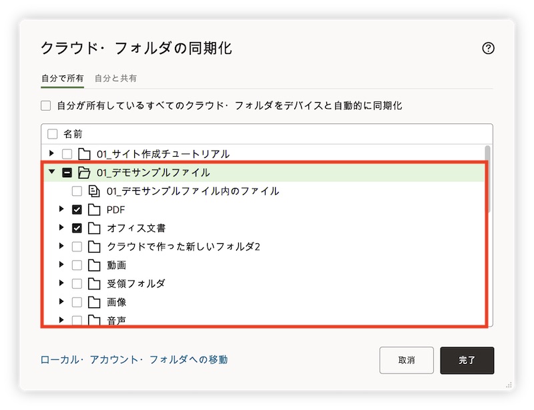Expand the 01_サイト作成チュートリアル folder

(52, 154)
